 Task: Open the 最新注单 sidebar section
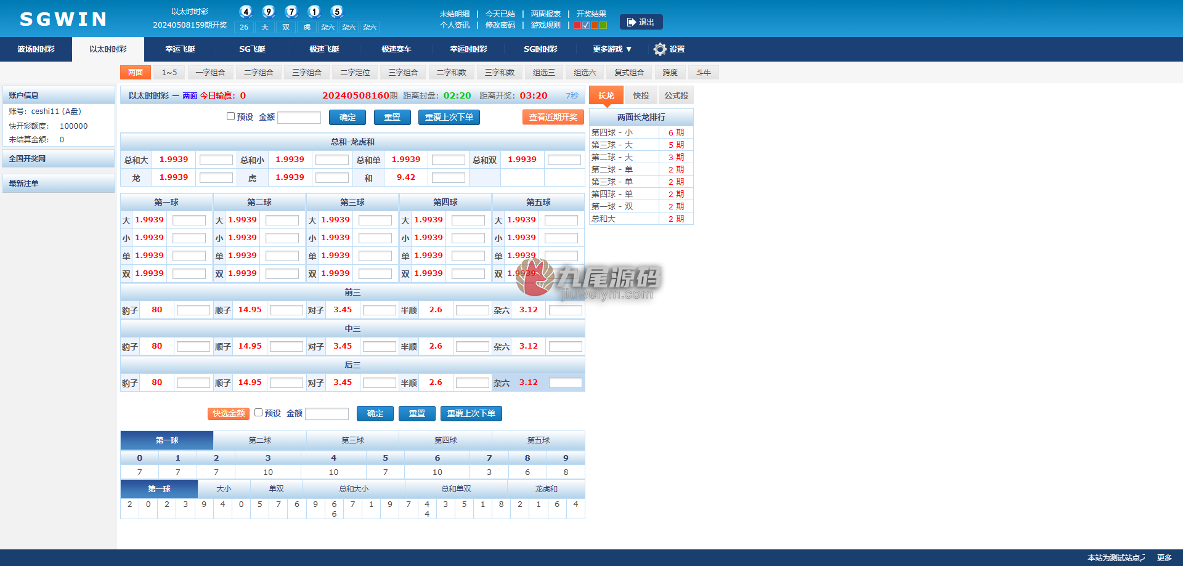[59, 183]
